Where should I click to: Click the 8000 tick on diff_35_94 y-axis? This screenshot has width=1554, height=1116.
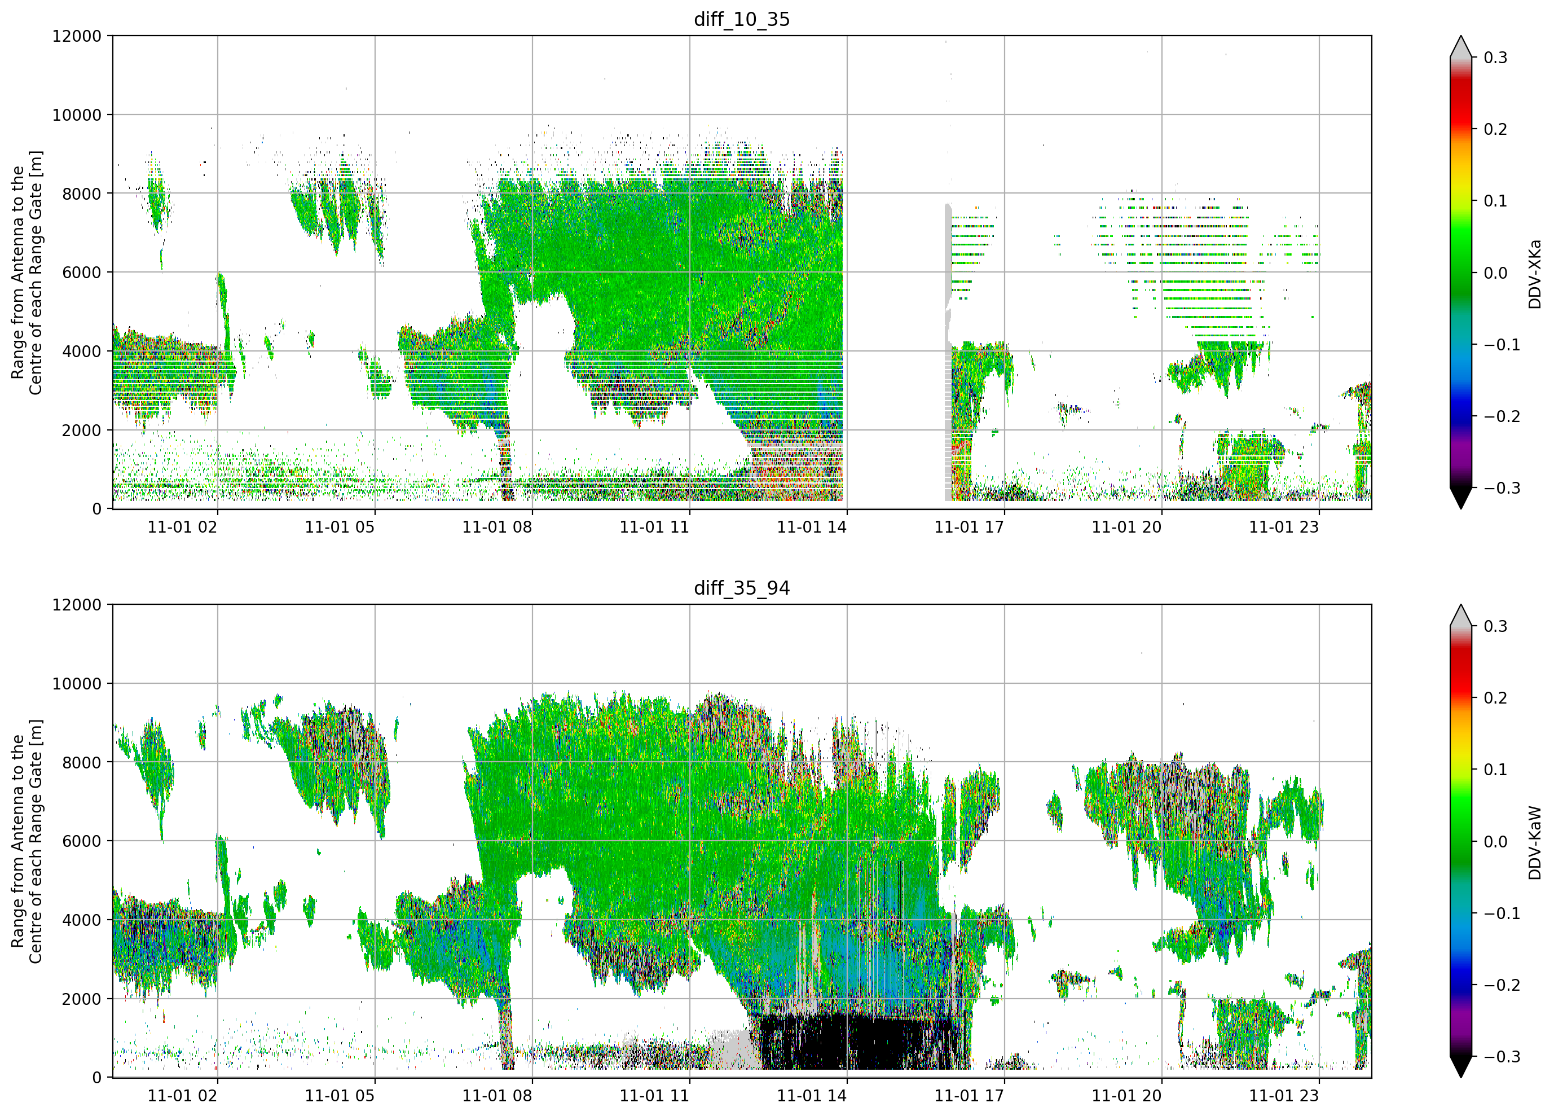click(x=82, y=762)
